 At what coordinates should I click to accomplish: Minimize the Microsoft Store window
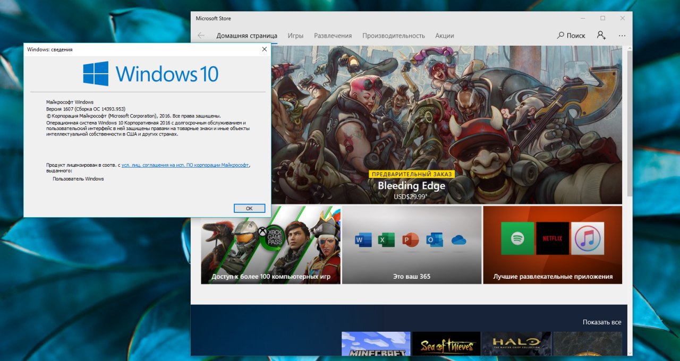(583, 18)
